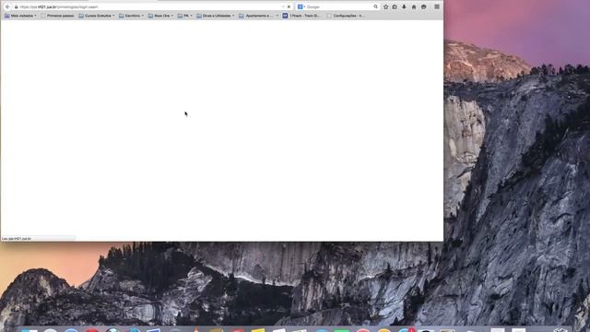Expand the Dicas e Utilidades bookmark folder
The image size is (590, 332).
tap(216, 16)
